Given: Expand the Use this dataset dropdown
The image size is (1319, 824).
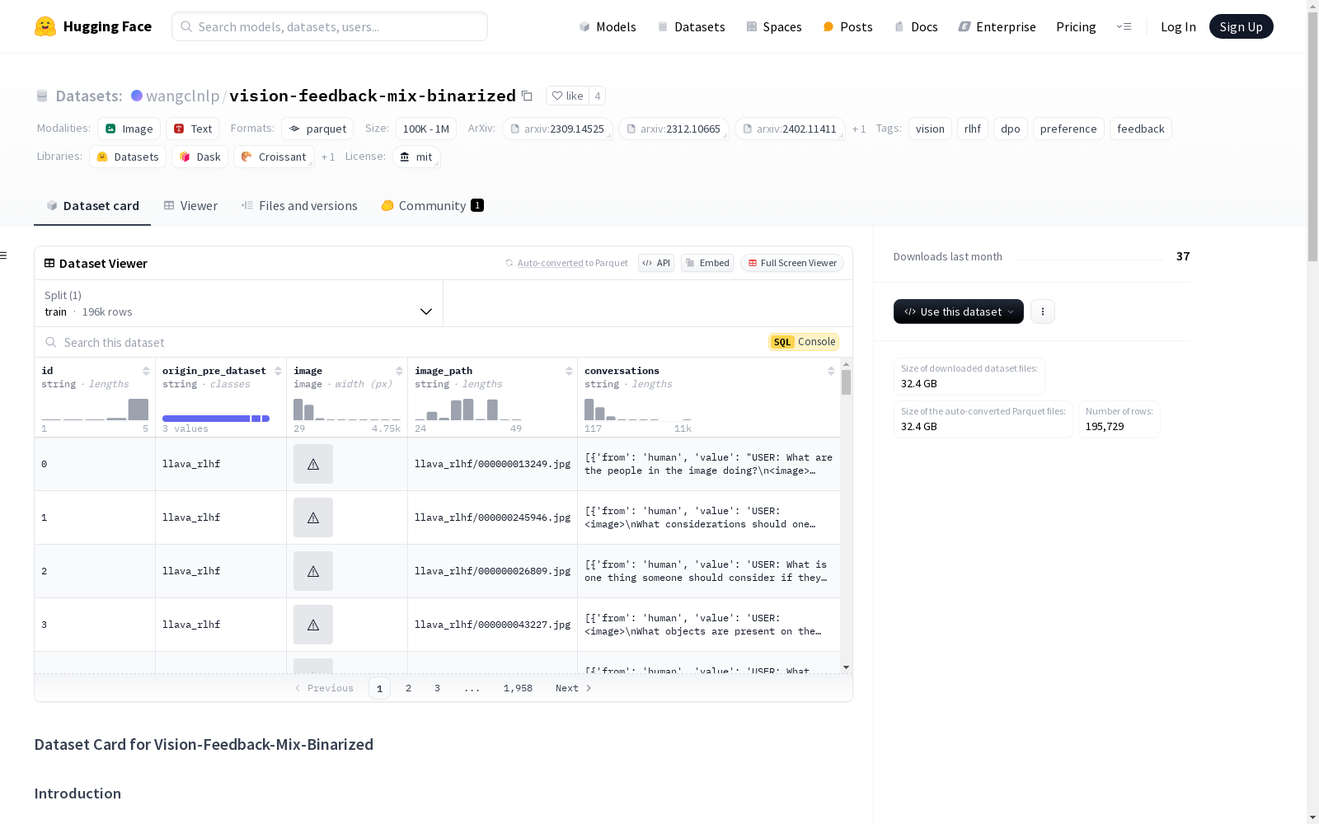Looking at the screenshot, I should 959,311.
